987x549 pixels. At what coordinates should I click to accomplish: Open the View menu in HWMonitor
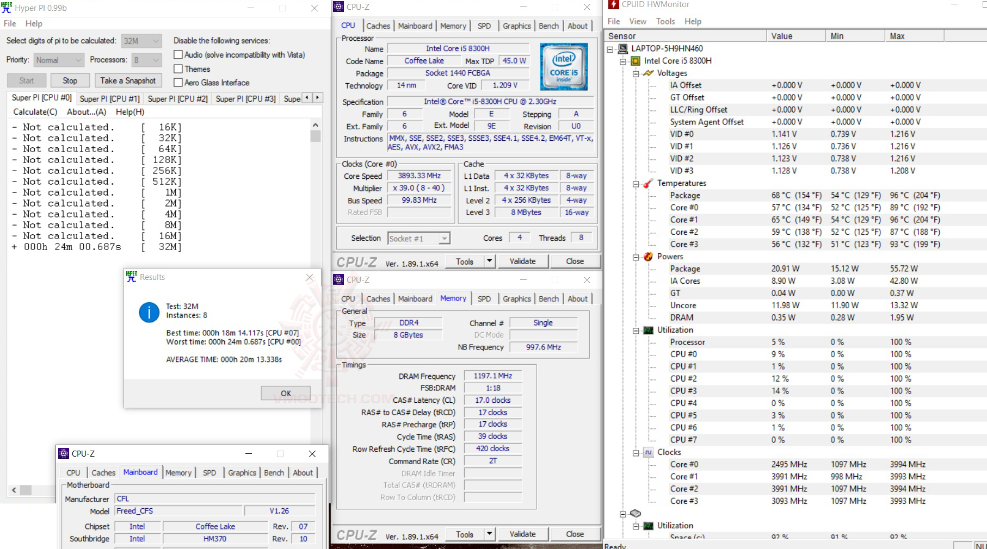coord(638,21)
